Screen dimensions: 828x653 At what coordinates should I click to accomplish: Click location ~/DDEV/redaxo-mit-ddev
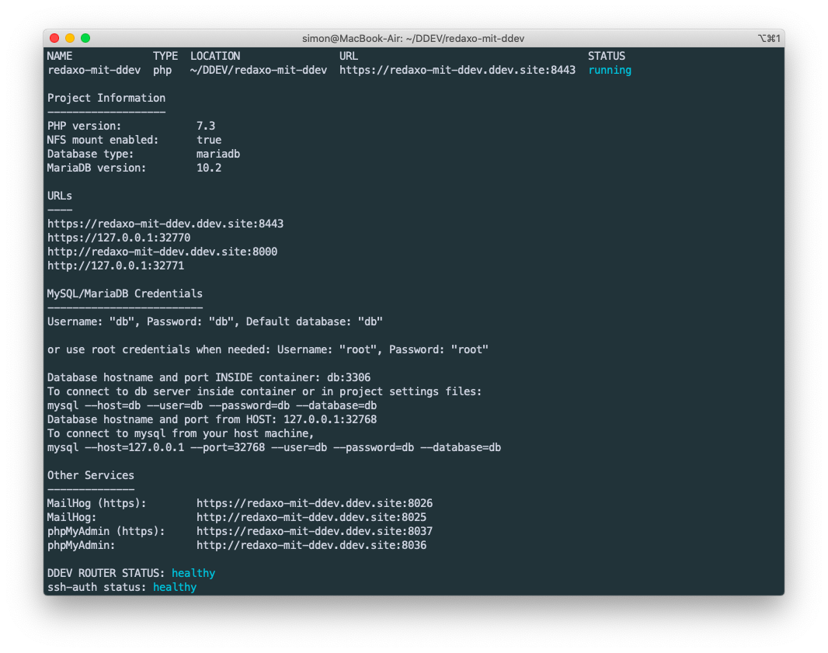258,70
